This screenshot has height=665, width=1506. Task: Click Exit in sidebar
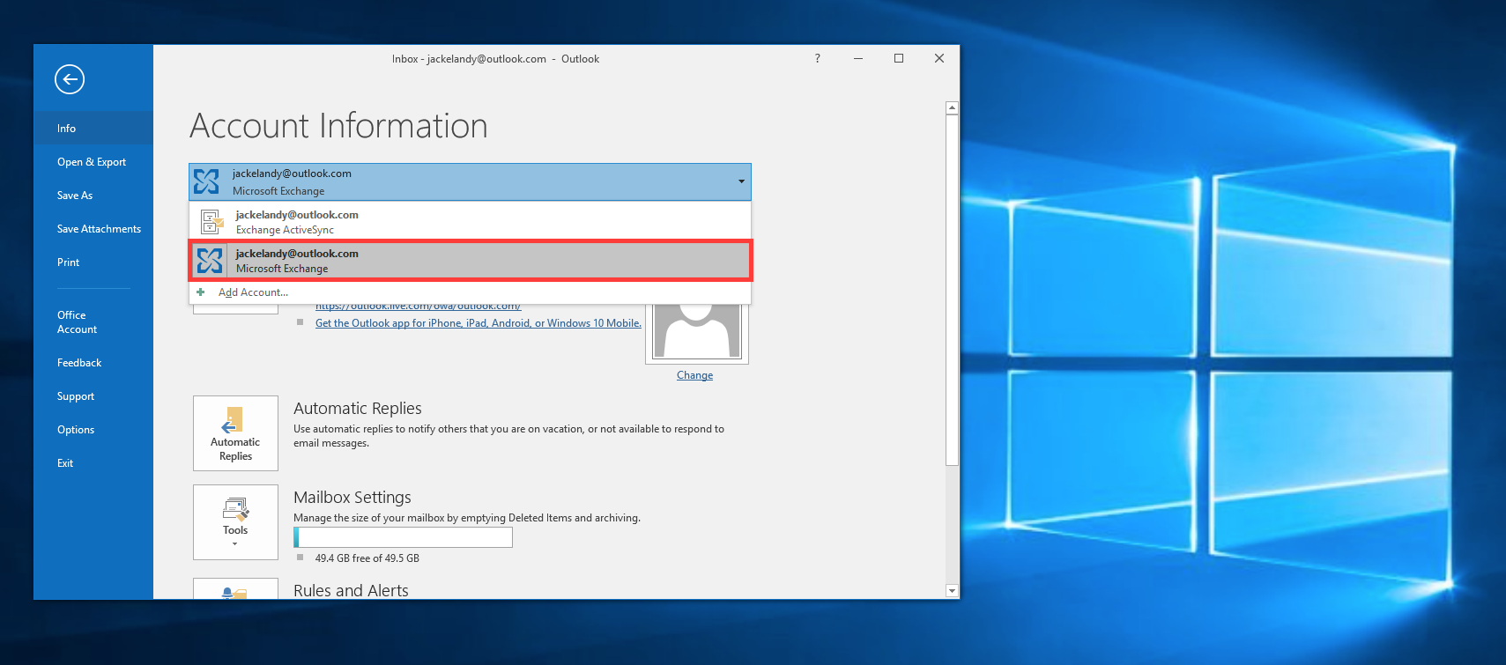(93, 463)
